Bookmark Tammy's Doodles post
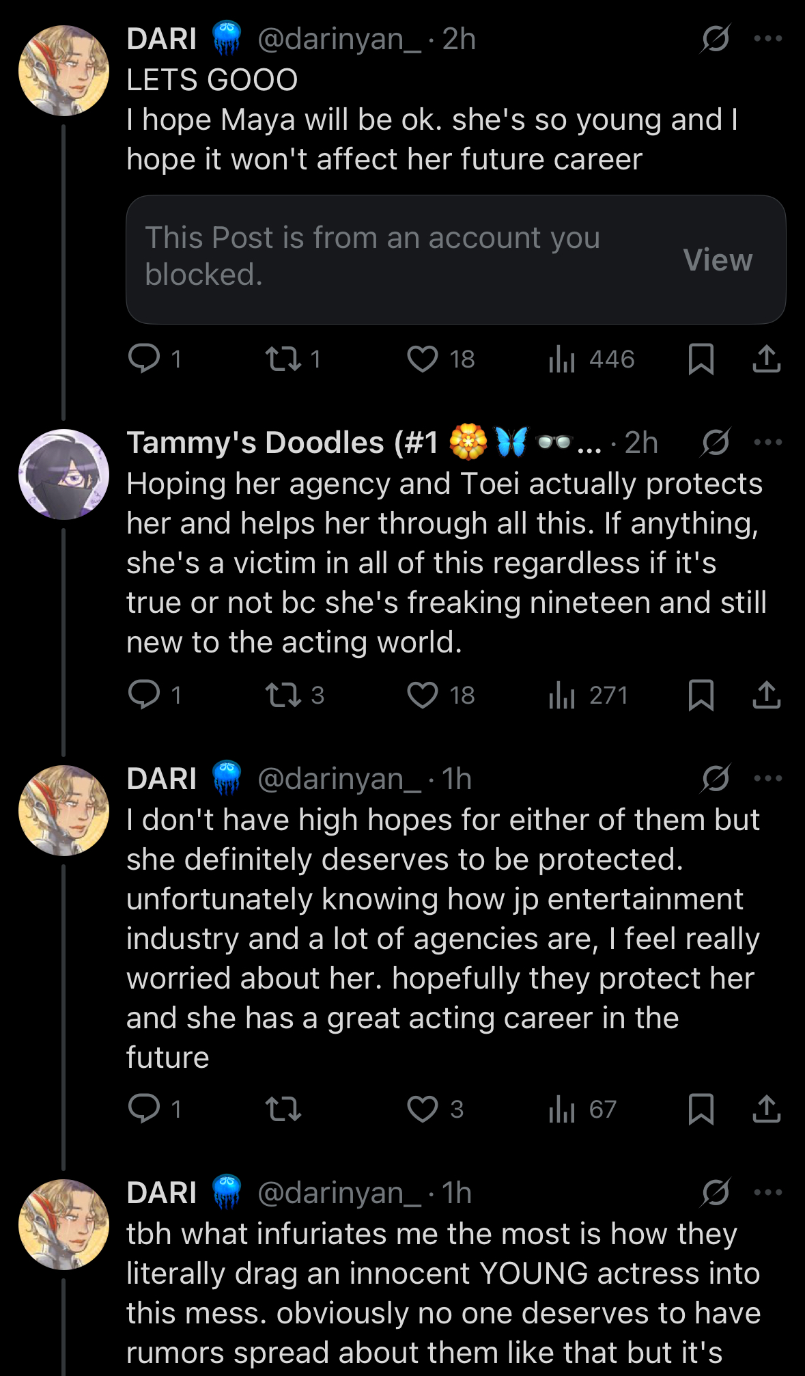805x1376 pixels. click(x=701, y=695)
